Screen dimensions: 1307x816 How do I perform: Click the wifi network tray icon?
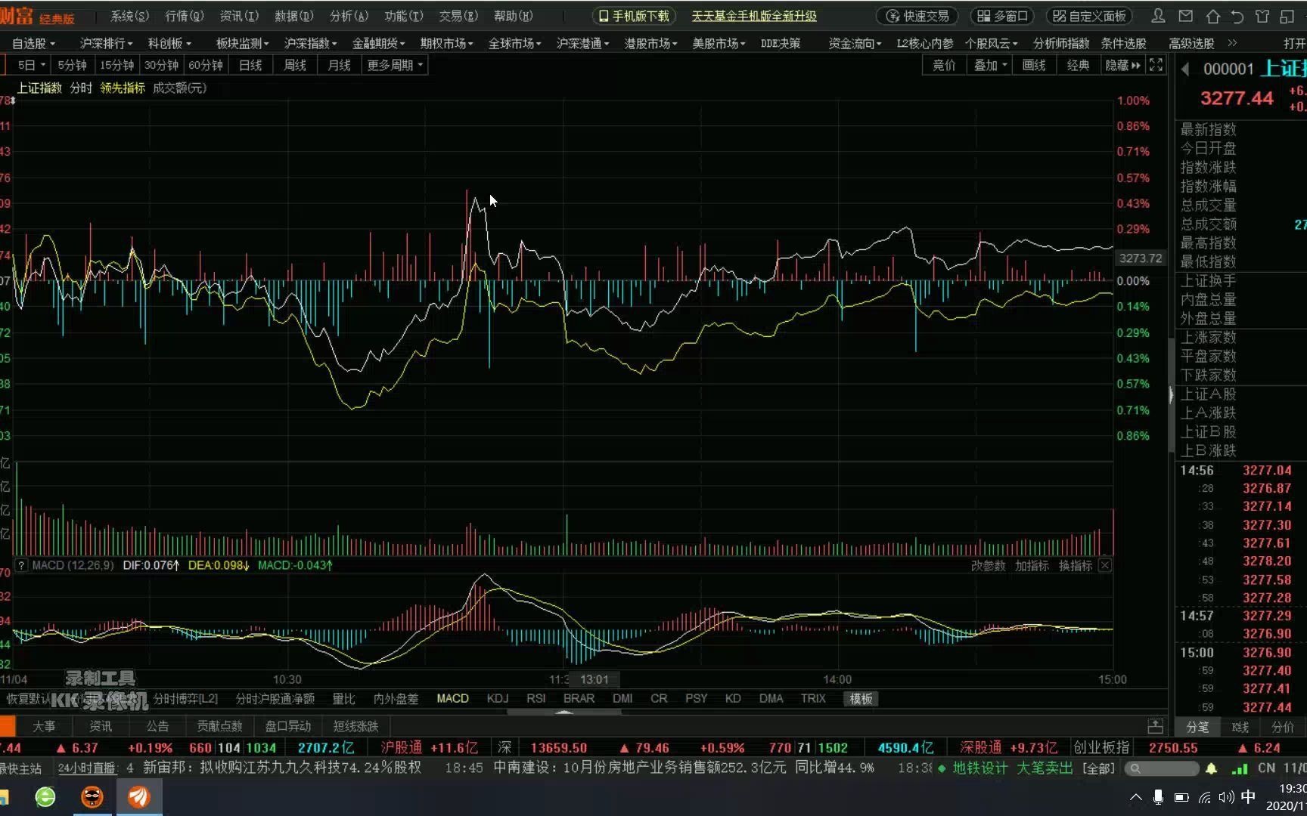click(x=1204, y=797)
